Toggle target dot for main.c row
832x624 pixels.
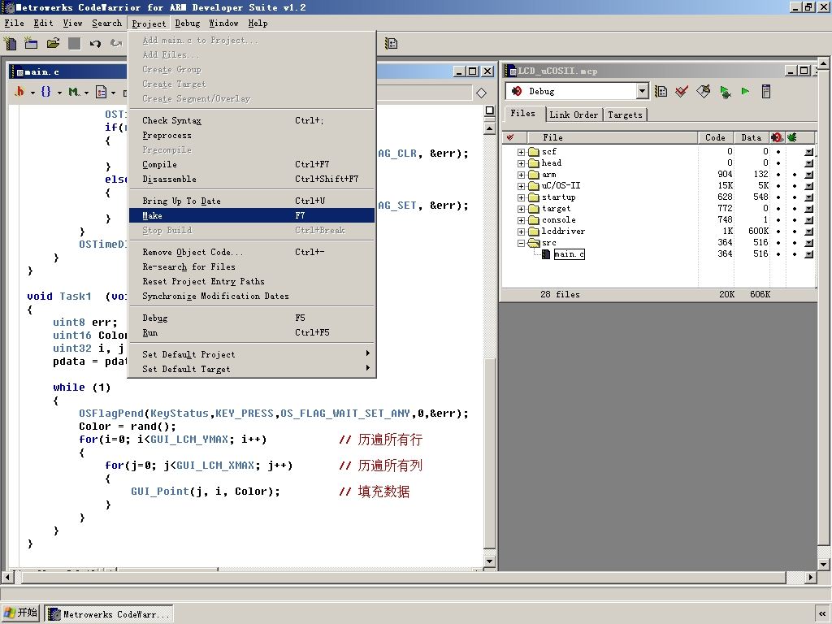point(795,254)
